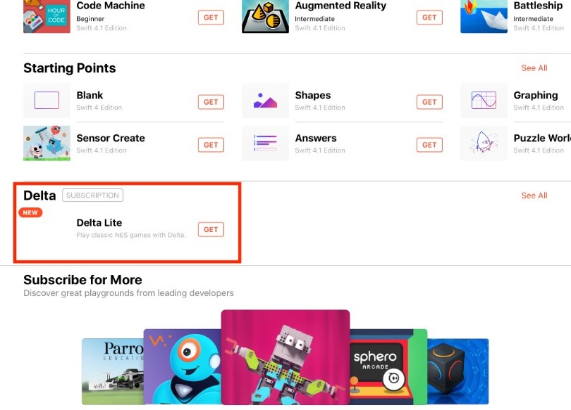Screen dimensions: 571x410
Task: See all Starting Points
Action: click(x=534, y=68)
